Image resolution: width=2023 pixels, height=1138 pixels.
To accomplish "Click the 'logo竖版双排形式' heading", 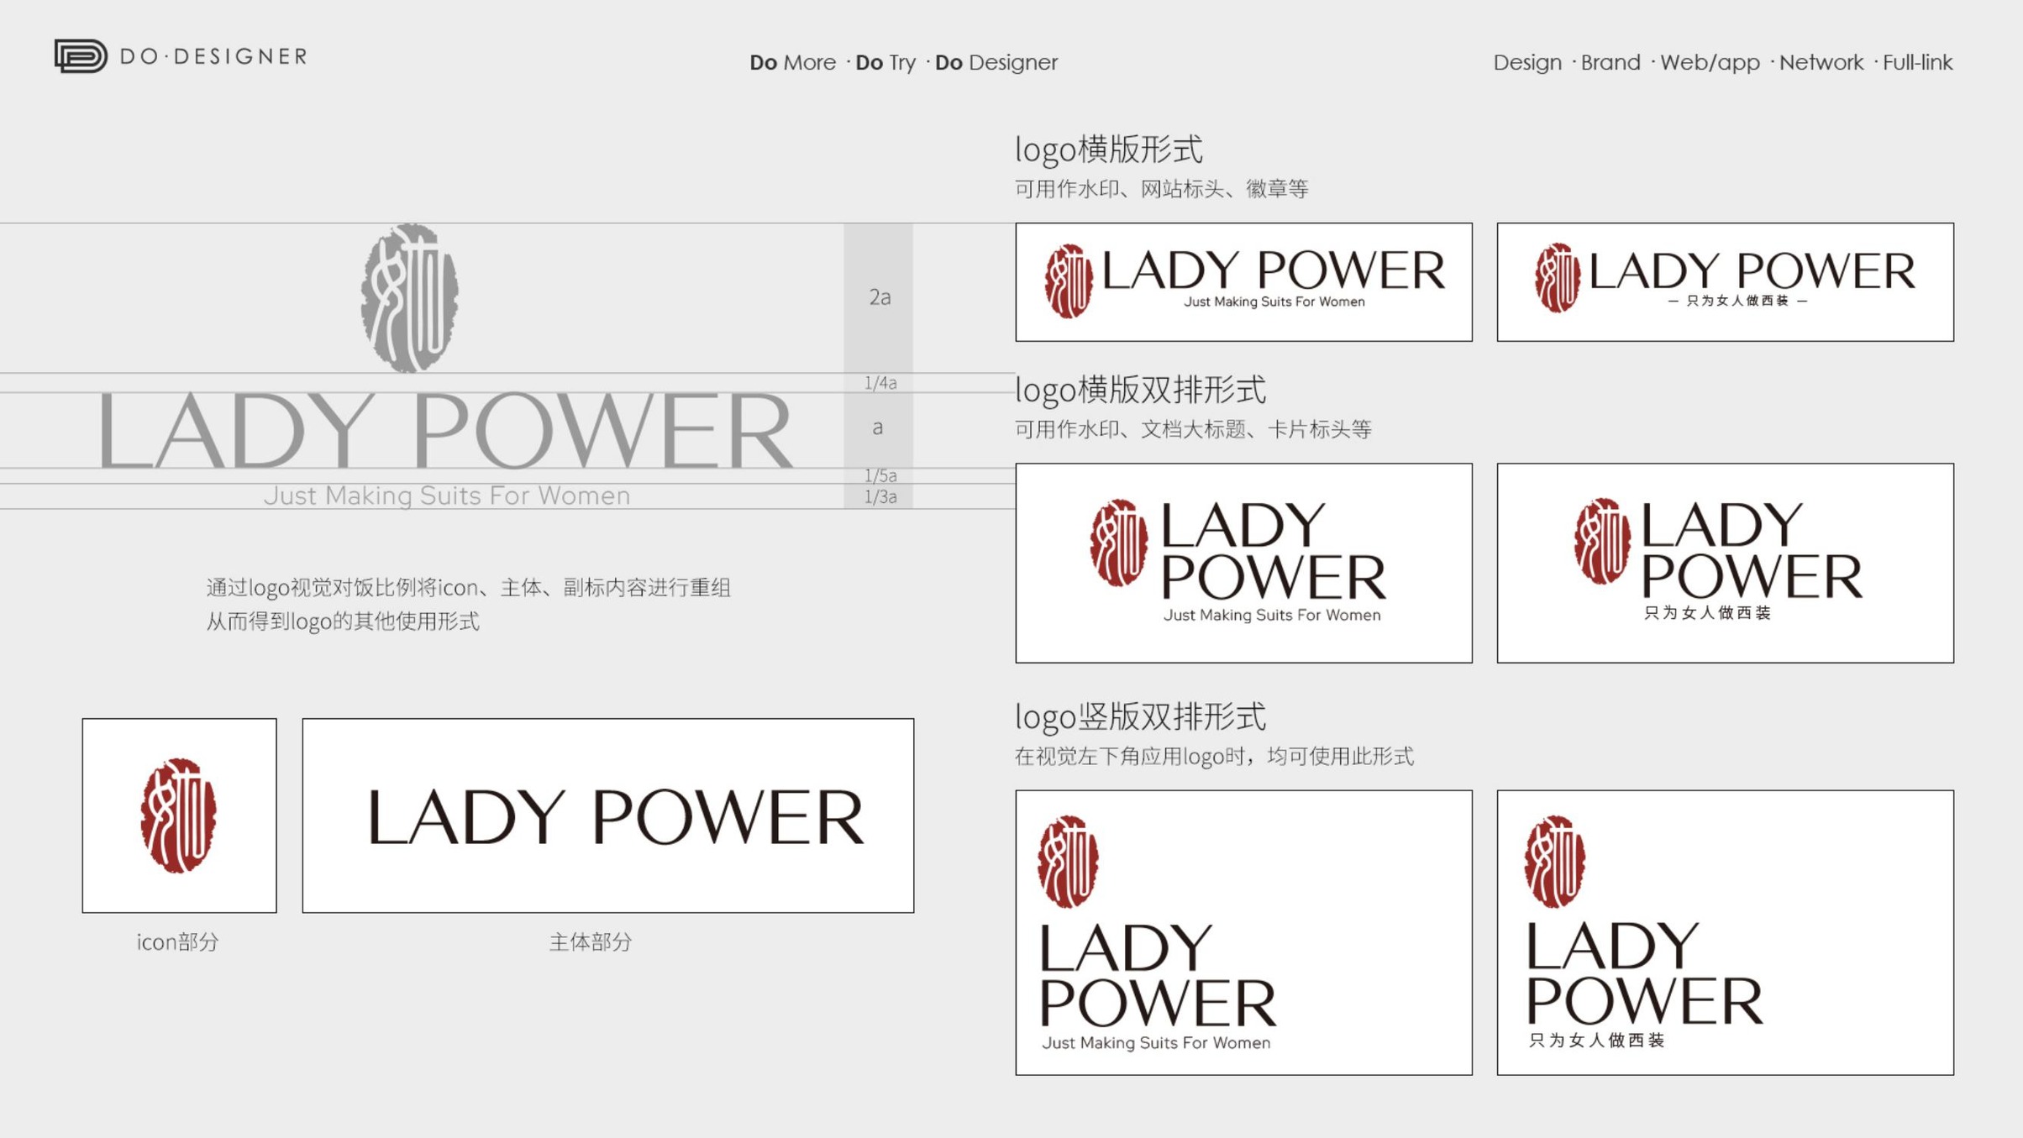I will (1140, 716).
